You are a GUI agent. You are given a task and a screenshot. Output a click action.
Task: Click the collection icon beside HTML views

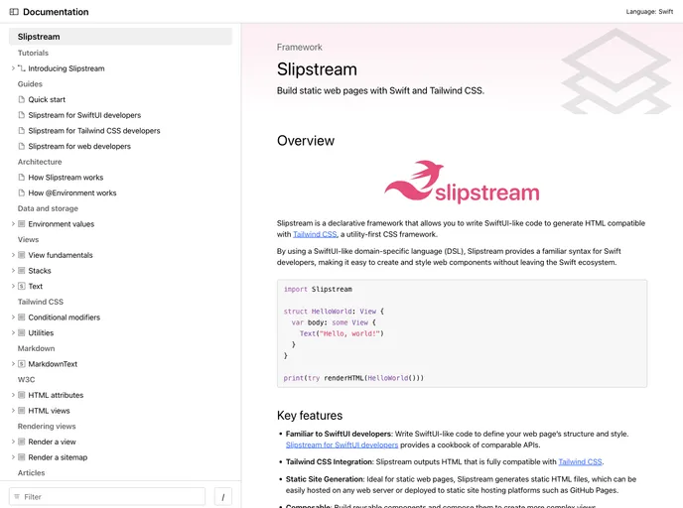click(22, 411)
